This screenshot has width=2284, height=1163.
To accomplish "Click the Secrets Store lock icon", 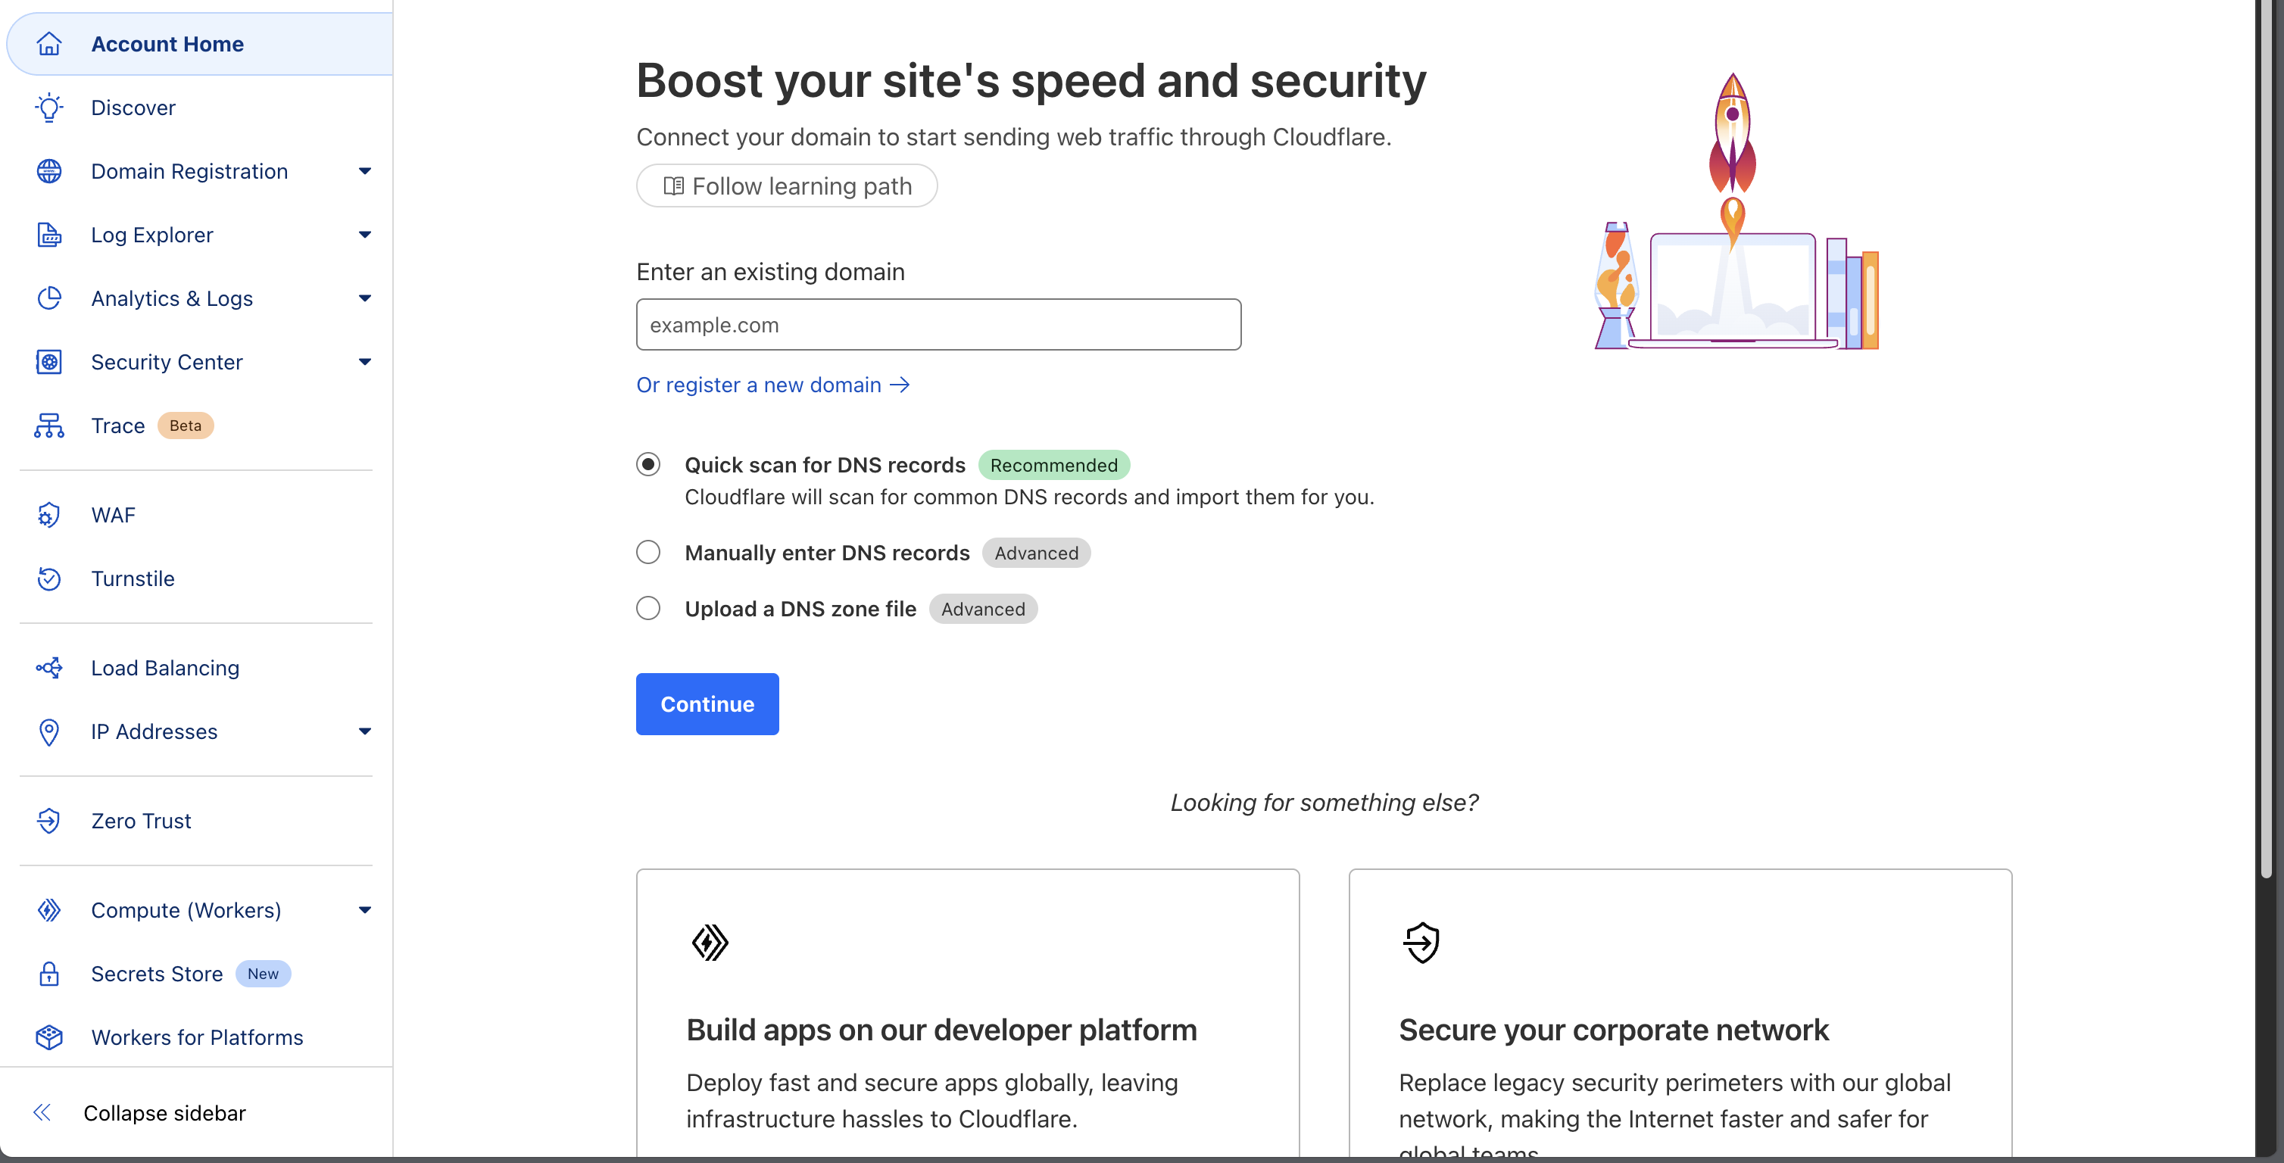I will coord(48,973).
